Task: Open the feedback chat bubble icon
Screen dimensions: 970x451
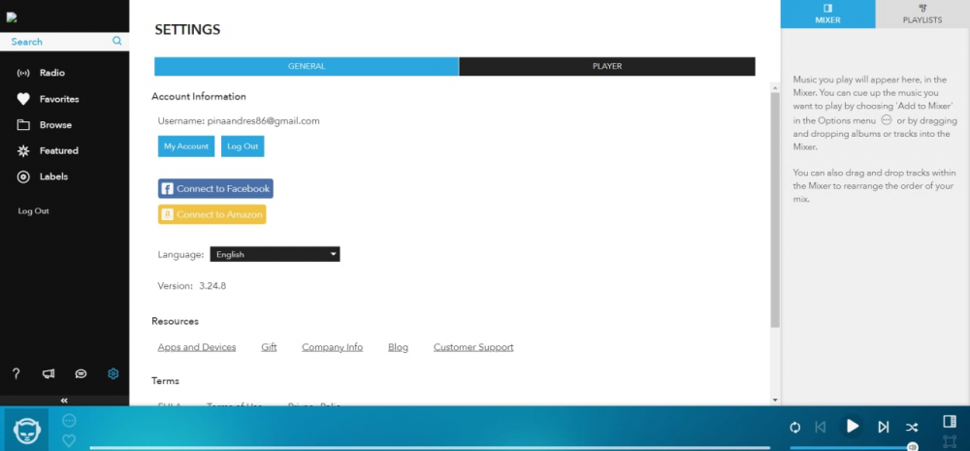Action: (x=81, y=373)
